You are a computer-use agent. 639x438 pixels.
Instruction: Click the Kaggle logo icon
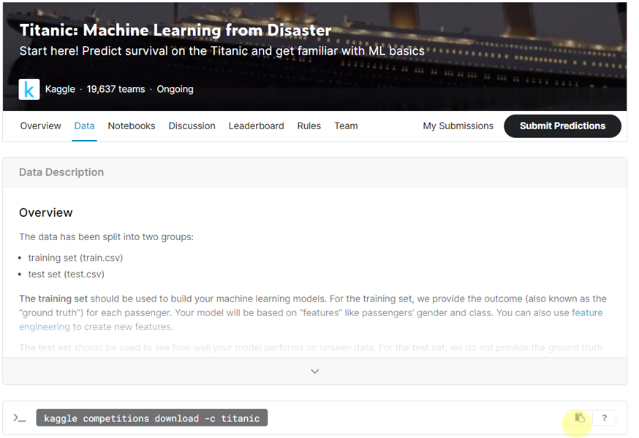(x=29, y=89)
